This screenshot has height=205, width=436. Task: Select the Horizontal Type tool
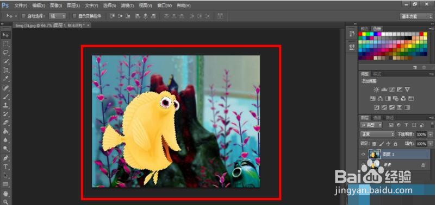click(x=5, y=166)
